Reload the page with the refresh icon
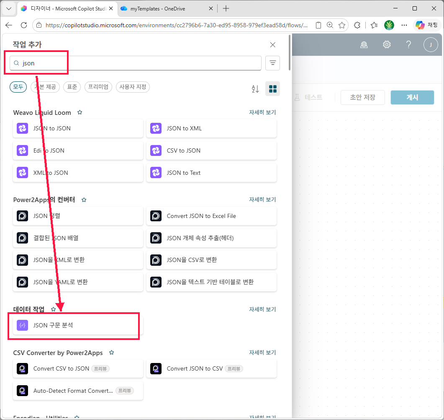The image size is (444, 420). tap(24, 25)
